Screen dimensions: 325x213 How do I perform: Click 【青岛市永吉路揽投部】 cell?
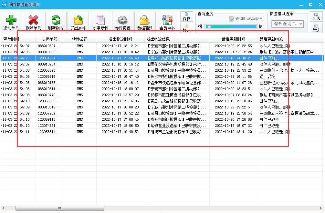click(x=176, y=101)
